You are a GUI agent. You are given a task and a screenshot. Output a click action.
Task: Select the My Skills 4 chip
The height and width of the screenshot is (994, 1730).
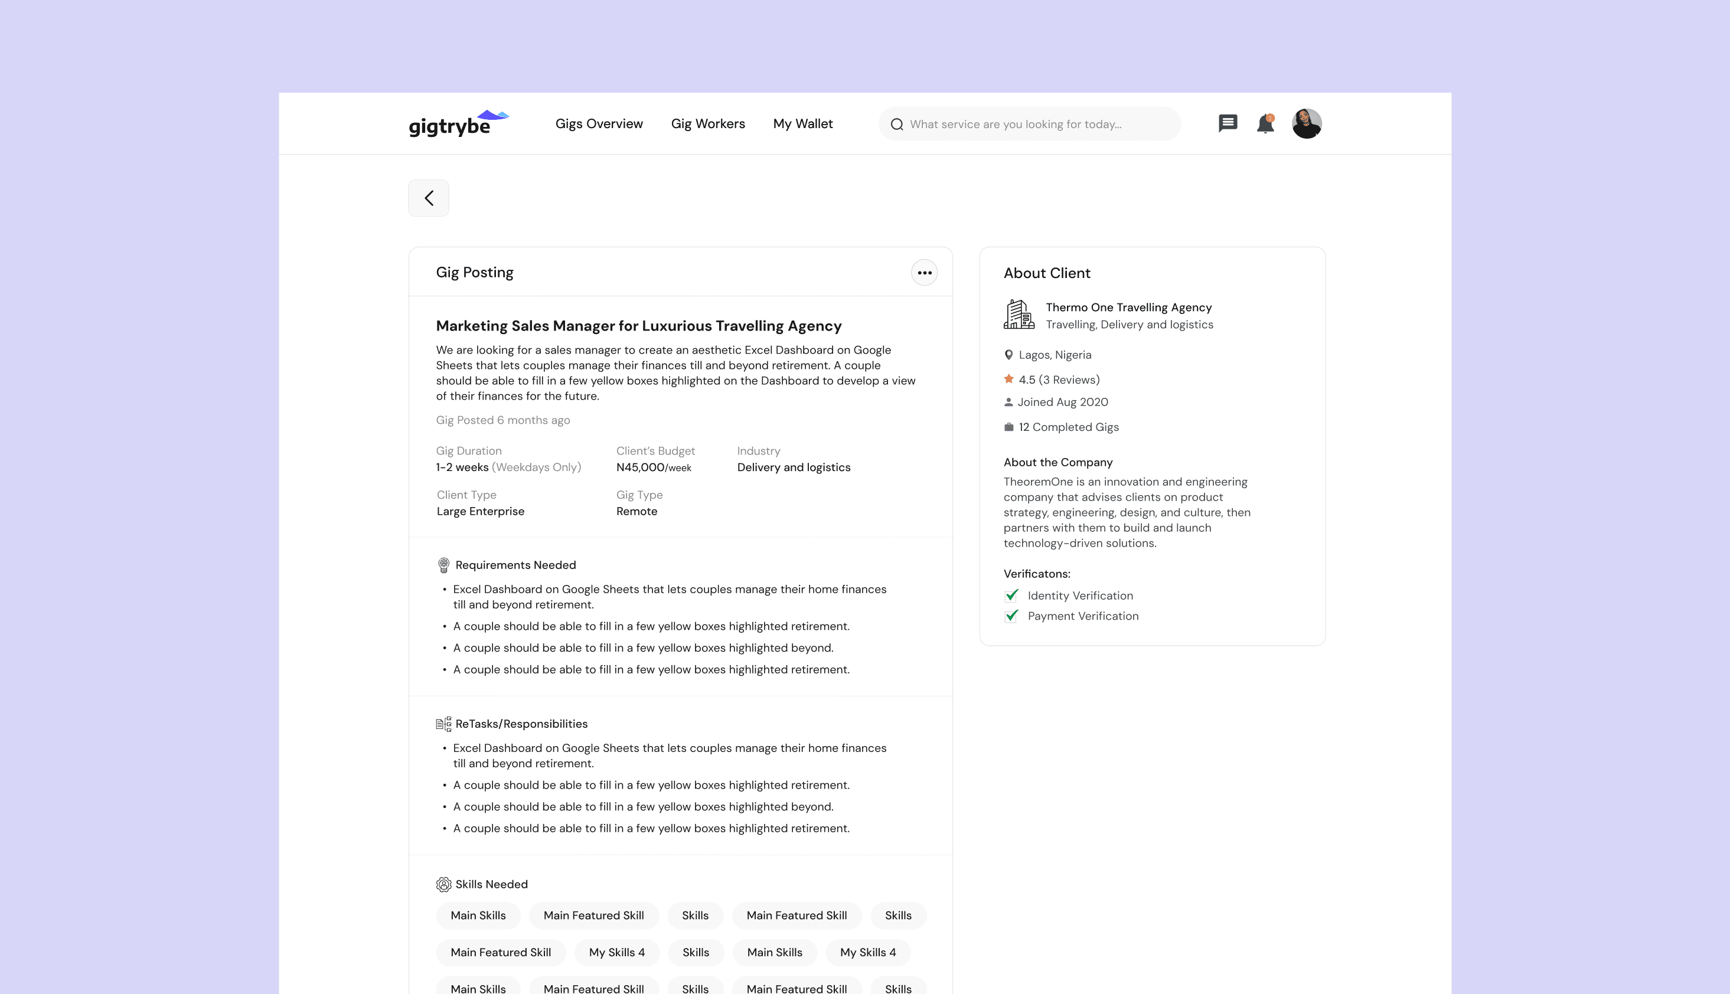pos(616,952)
